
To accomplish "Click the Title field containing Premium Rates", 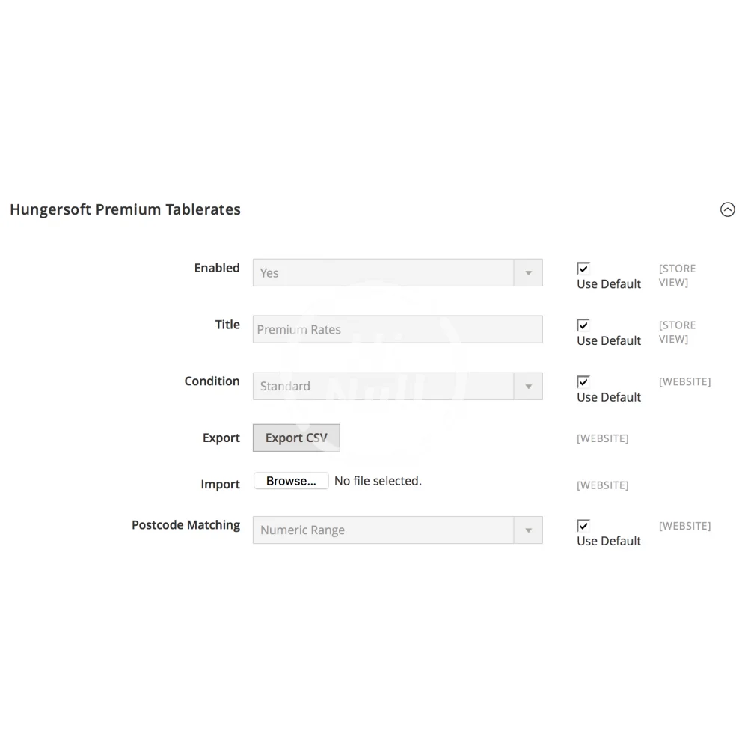I will pyautogui.click(x=397, y=330).
